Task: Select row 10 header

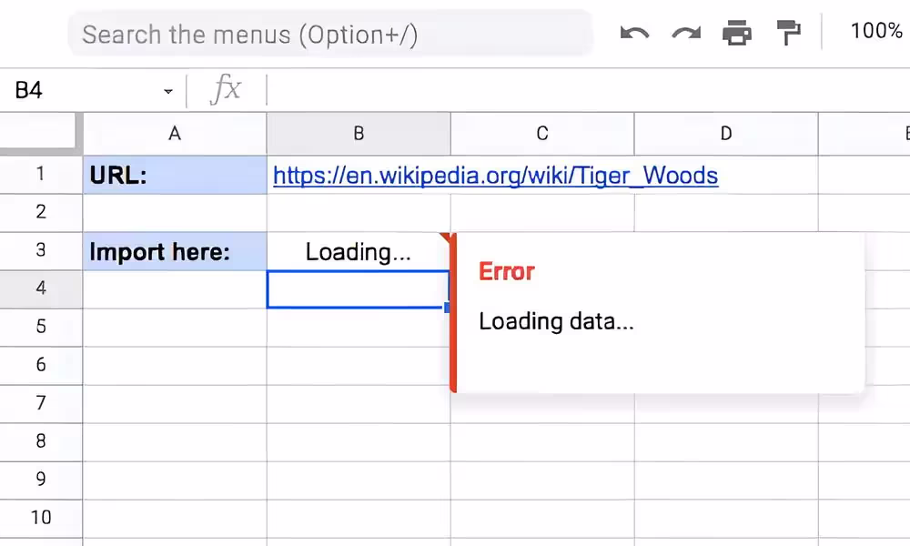Action: [41, 518]
